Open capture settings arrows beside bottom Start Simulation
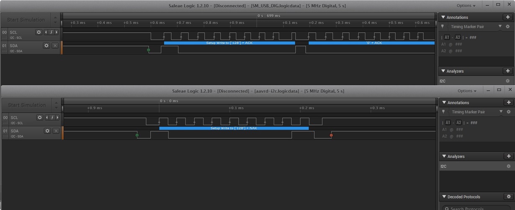This screenshot has height=210, width=515. tap(56, 105)
